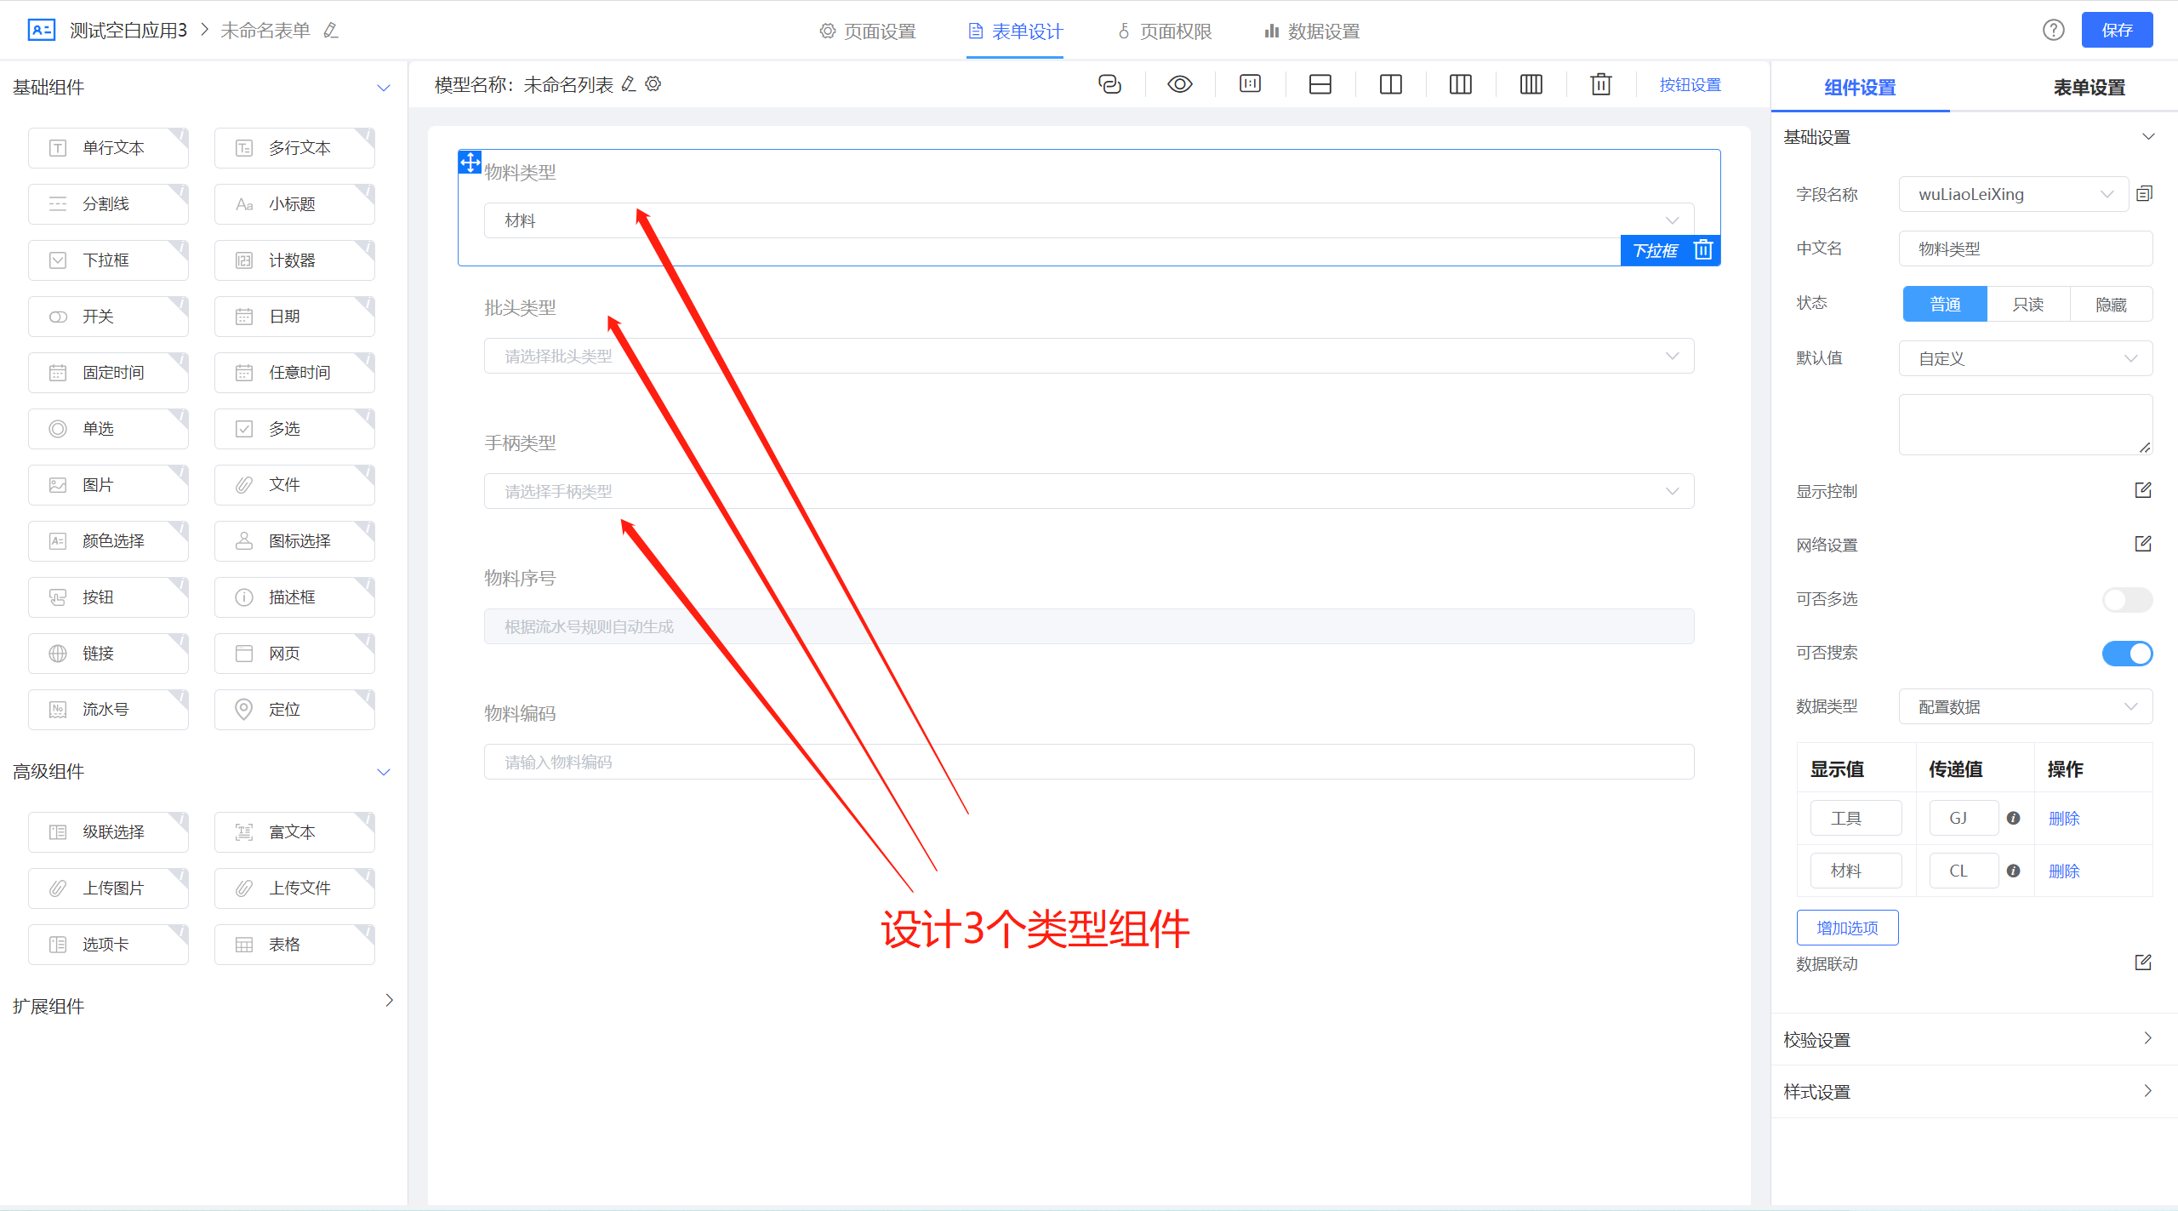This screenshot has height=1211, width=2178.
Task: Click the trash icon in the model toolbar
Action: (x=1601, y=84)
